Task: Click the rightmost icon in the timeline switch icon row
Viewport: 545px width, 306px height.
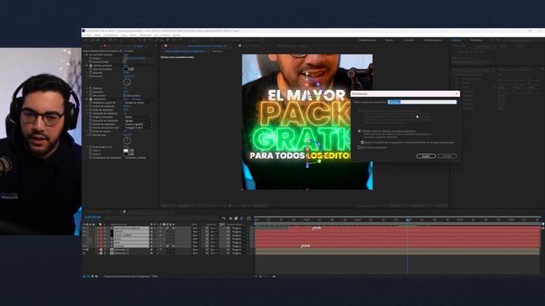Action: click(249, 218)
